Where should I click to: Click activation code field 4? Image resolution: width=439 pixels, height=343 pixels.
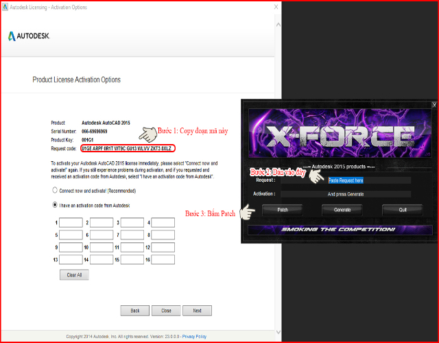pyautogui.click(x=163, y=222)
